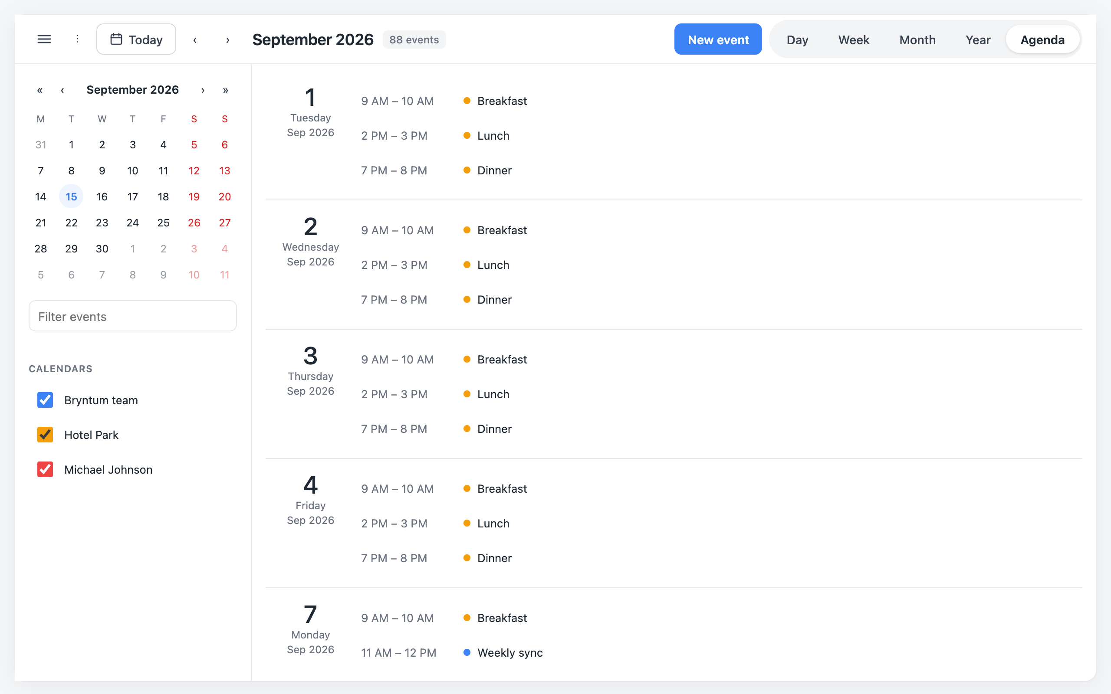Select Sunday September 13 in mini calendar
The height and width of the screenshot is (694, 1111).
(224, 171)
